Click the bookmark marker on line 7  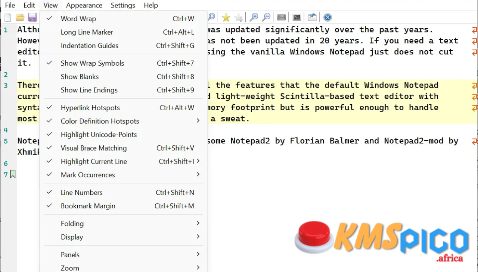coord(13,174)
